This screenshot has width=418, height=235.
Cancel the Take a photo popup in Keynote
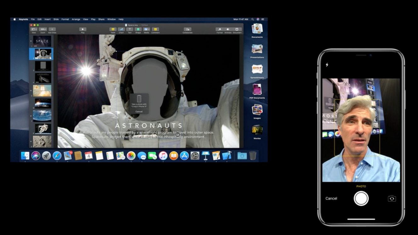(139, 112)
